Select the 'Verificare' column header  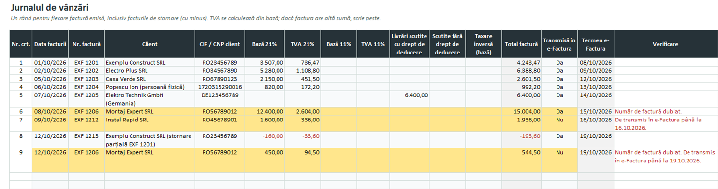pyautogui.click(x=665, y=44)
